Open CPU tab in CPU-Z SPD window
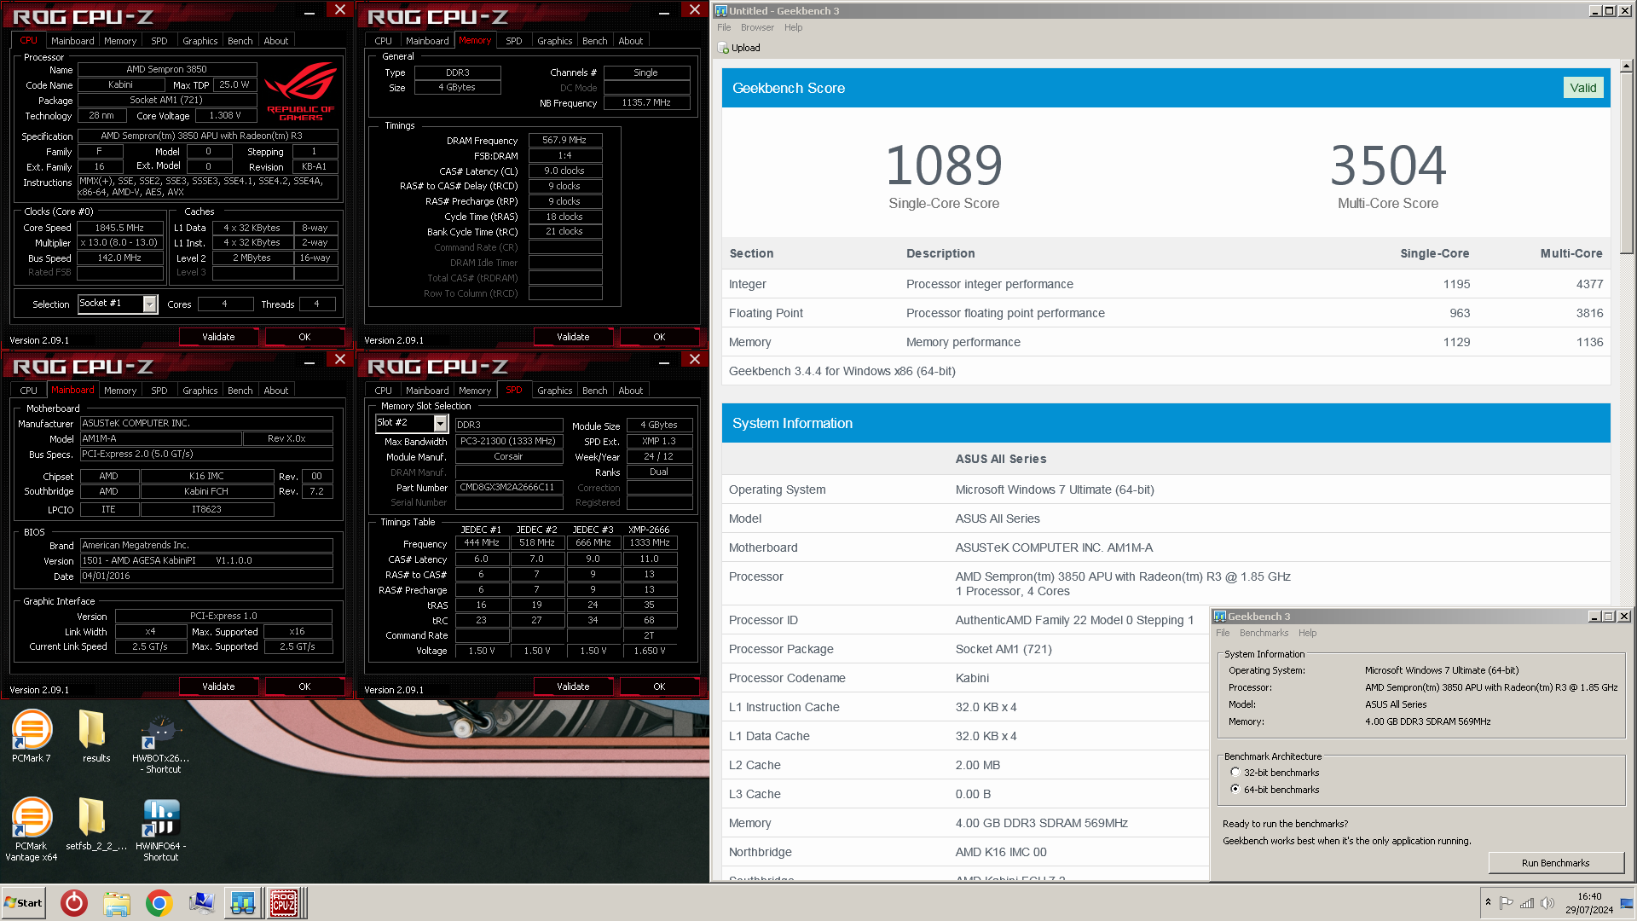The height and width of the screenshot is (921, 1637). pos(383,391)
